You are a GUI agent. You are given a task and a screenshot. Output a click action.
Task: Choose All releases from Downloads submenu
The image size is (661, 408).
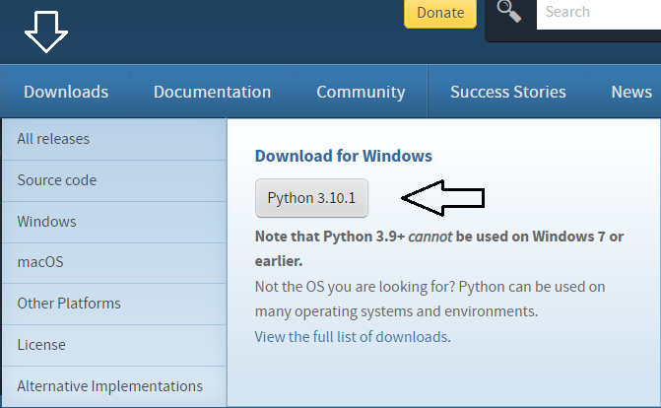tap(53, 139)
